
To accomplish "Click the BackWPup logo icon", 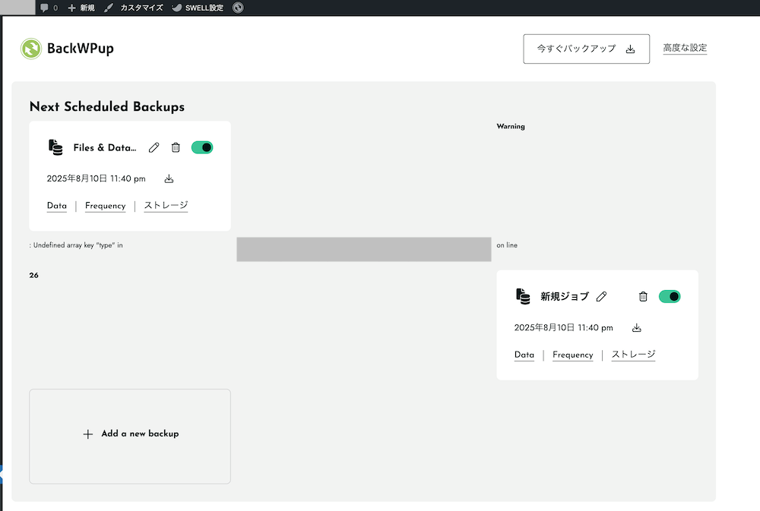I will click(x=31, y=49).
